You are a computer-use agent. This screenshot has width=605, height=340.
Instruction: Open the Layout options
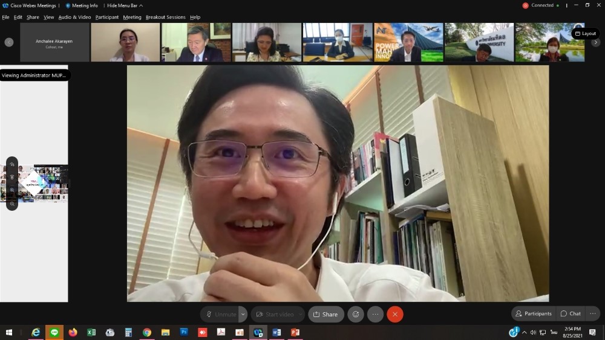pos(585,34)
